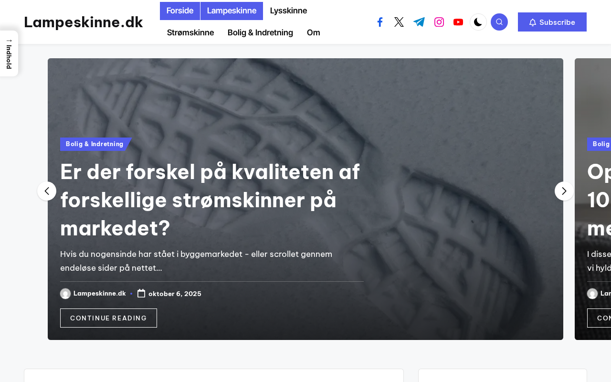
Task: Open the Strømskinne menu item
Action: (190, 32)
